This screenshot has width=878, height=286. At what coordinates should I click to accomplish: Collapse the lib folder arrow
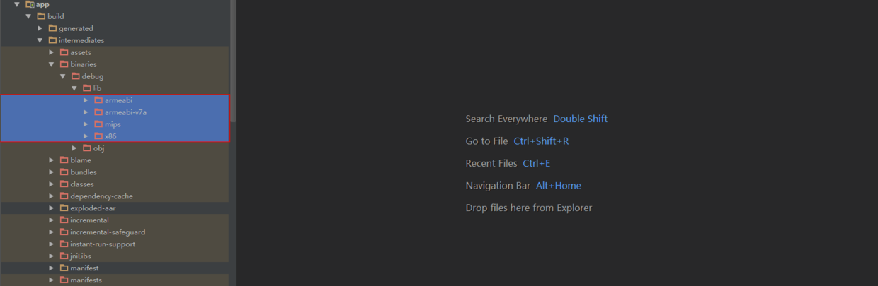(x=74, y=88)
